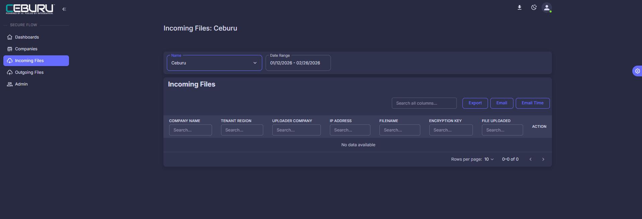The height and width of the screenshot is (219, 642).
Task: Sort by ENCRYPTION KEY column header
Action: click(445, 121)
